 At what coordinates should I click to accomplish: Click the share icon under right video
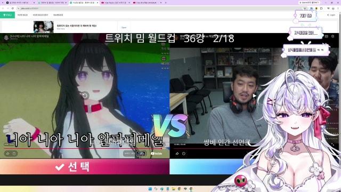point(177,154)
